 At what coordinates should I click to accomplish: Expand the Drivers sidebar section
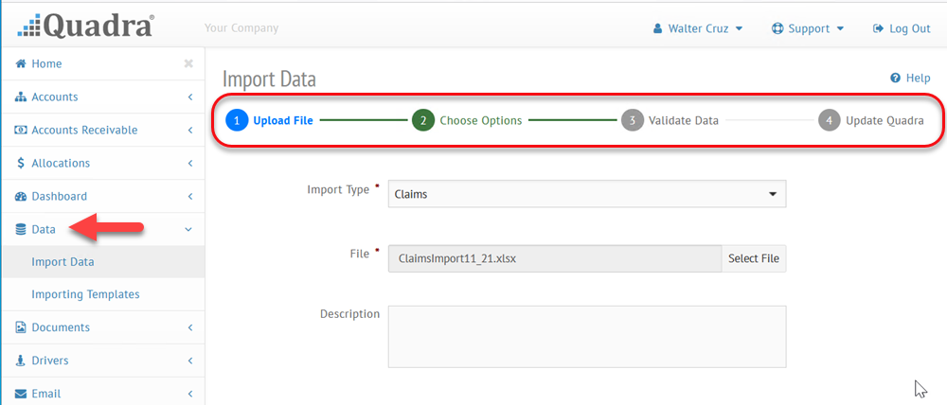coord(102,361)
